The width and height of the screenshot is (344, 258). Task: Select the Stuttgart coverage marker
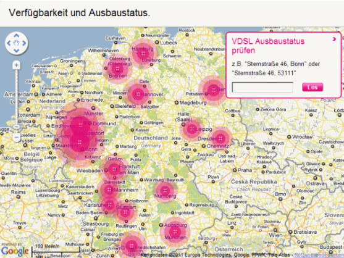[125, 212]
